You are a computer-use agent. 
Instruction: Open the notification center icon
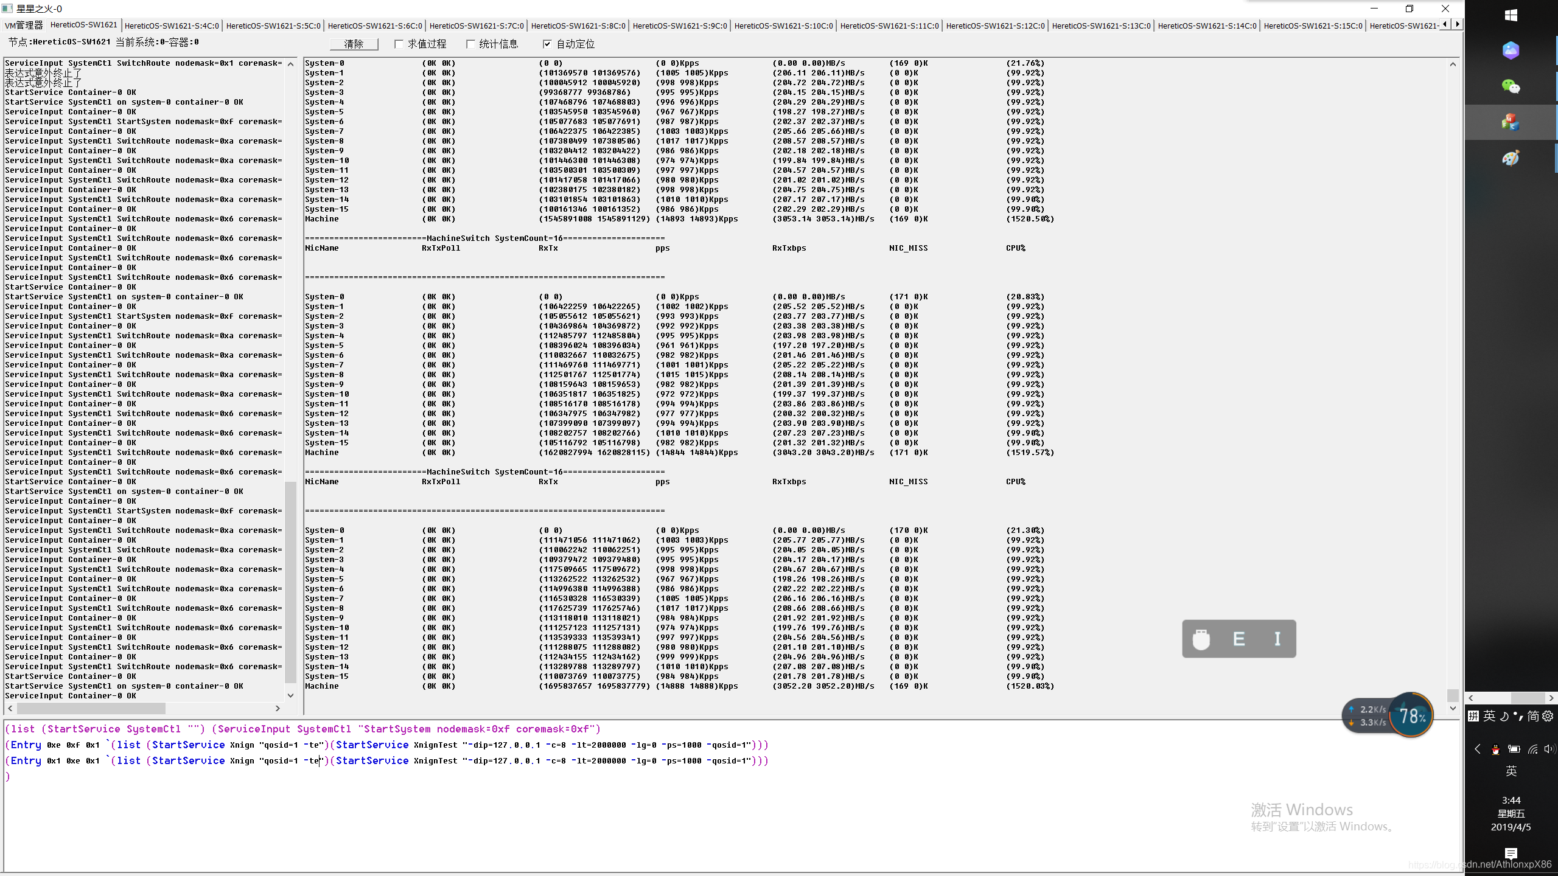click(1511, 853)
